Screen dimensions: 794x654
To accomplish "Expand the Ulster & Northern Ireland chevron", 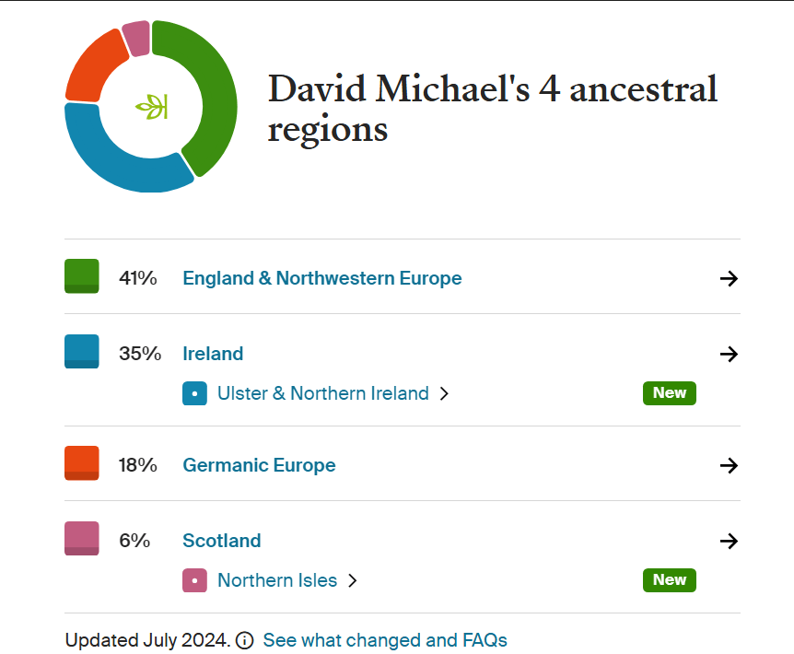I will [x=444, y=393].
